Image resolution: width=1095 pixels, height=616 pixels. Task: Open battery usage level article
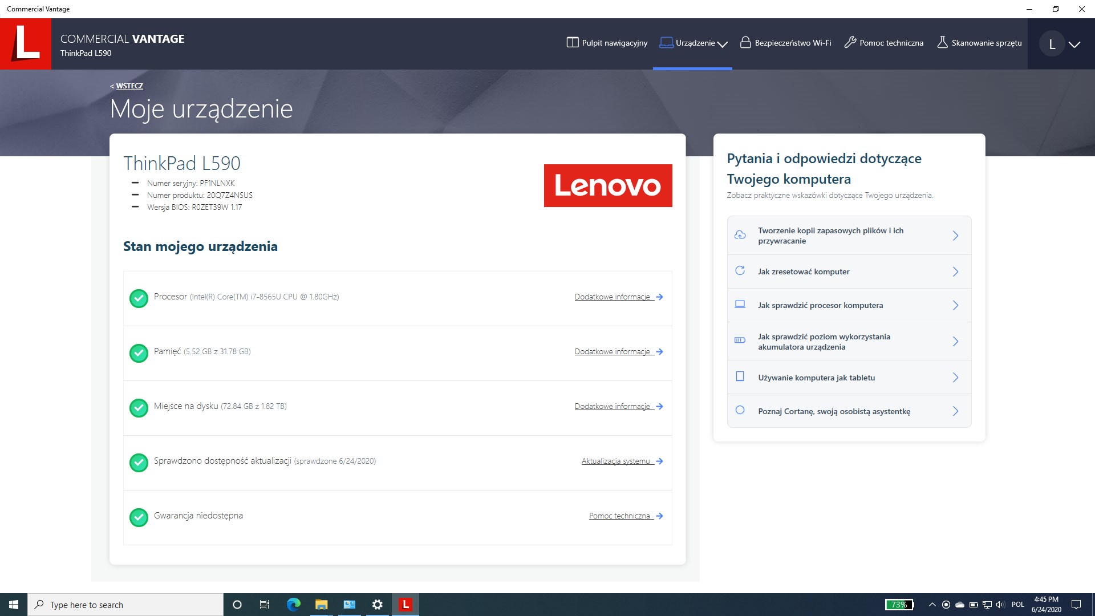click(x=849, y=341)
